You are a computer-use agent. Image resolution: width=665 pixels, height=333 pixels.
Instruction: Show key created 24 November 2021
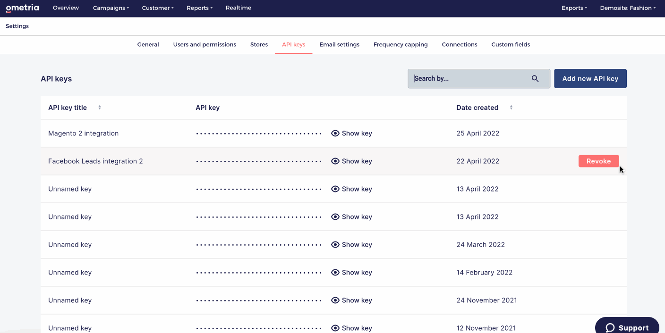(351, 300)
